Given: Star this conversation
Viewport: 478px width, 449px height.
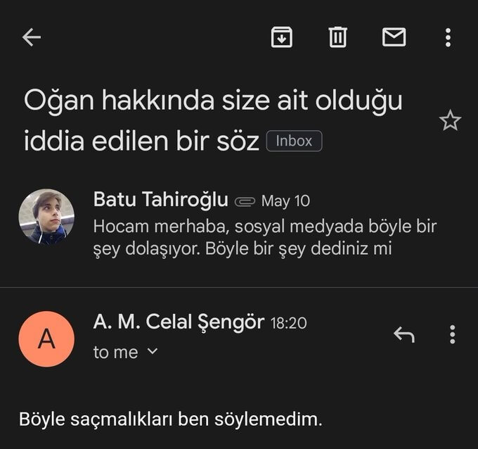Looking at the screenshot, I should [450, 121].
